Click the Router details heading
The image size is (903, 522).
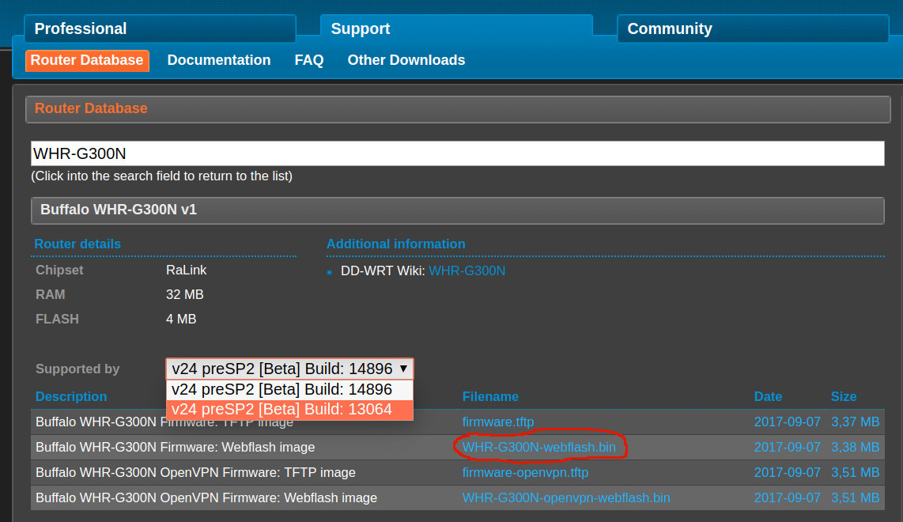[x=77, y=244]
